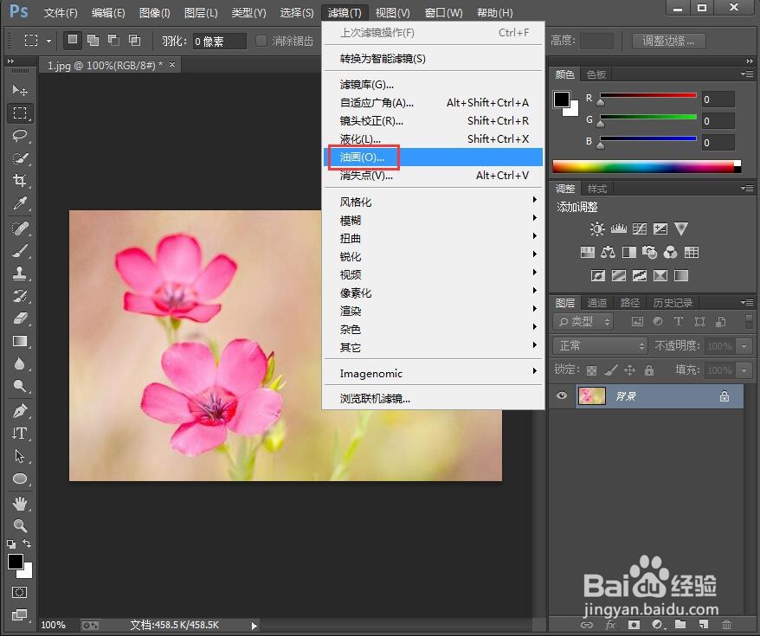This screenshot has height=636, width=760.
Task: Open marquee tool preset picker arrow
Action: (48, 41)
